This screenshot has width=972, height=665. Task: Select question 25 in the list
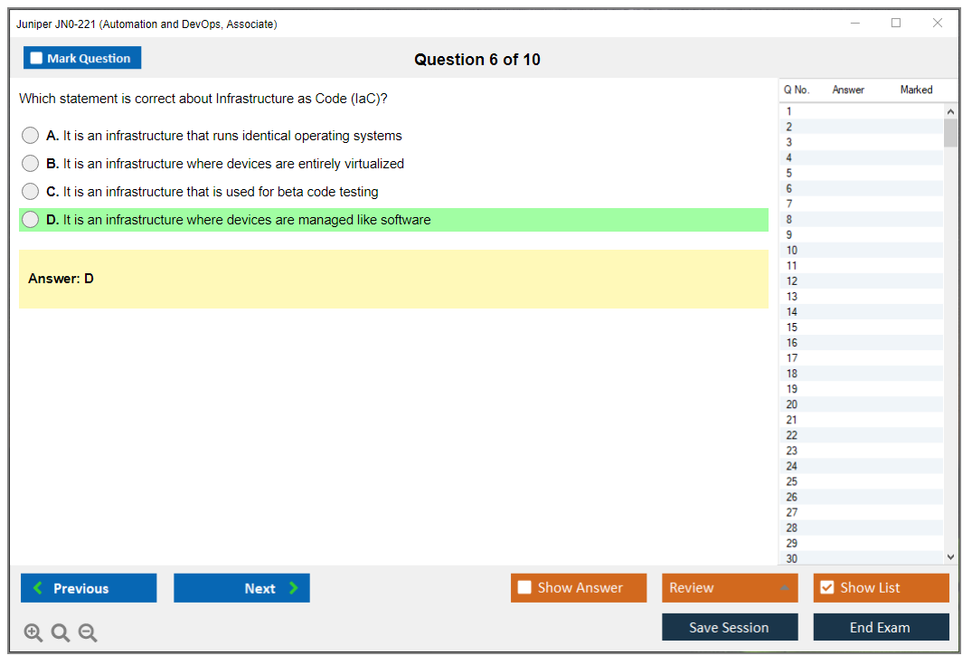coord(792,481)
